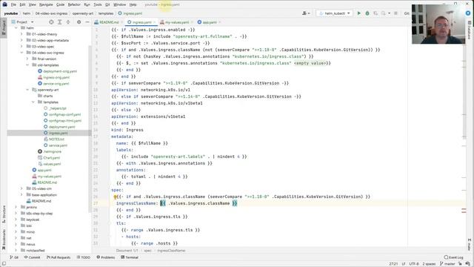The image size is (474, 267).
Task: Open Project panel gear settings
Action: [79, 22]
